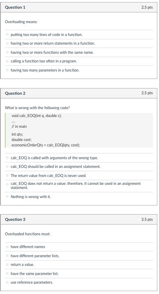Choose 'Nothing is wrong with it' option
This screenshot has height=294, width=159.
pyautogui.click(x=7, y=197)
